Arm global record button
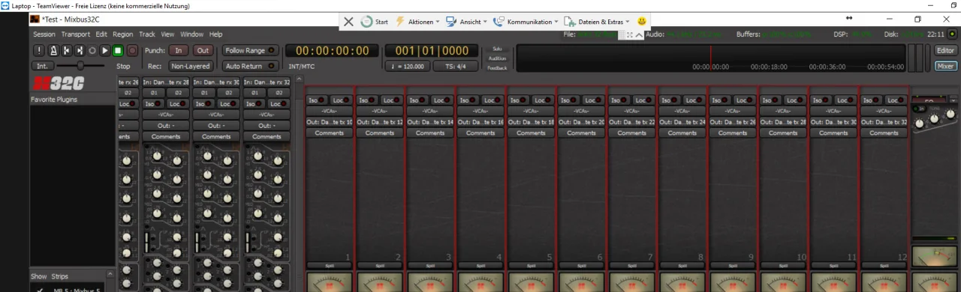The height and width of the screenshot is (292, 961). click(132, 51)
